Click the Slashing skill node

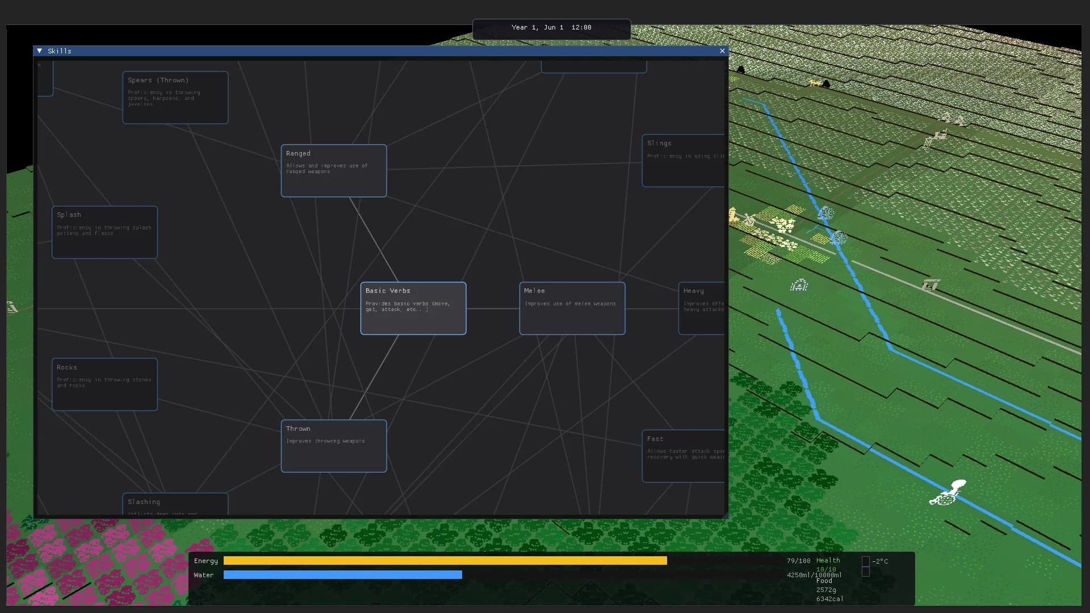175,504
